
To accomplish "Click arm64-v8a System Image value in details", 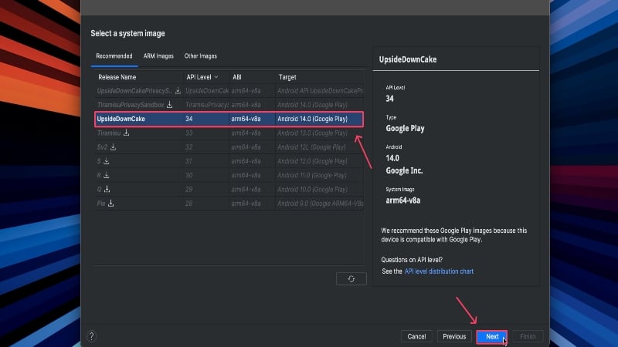I will [402, 200].
